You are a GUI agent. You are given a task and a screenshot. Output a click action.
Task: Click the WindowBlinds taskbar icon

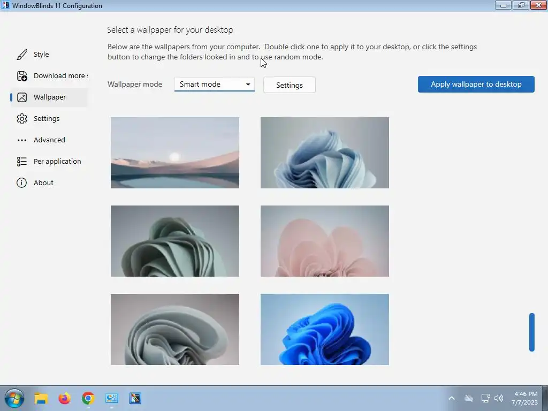[x=135, y=398]
